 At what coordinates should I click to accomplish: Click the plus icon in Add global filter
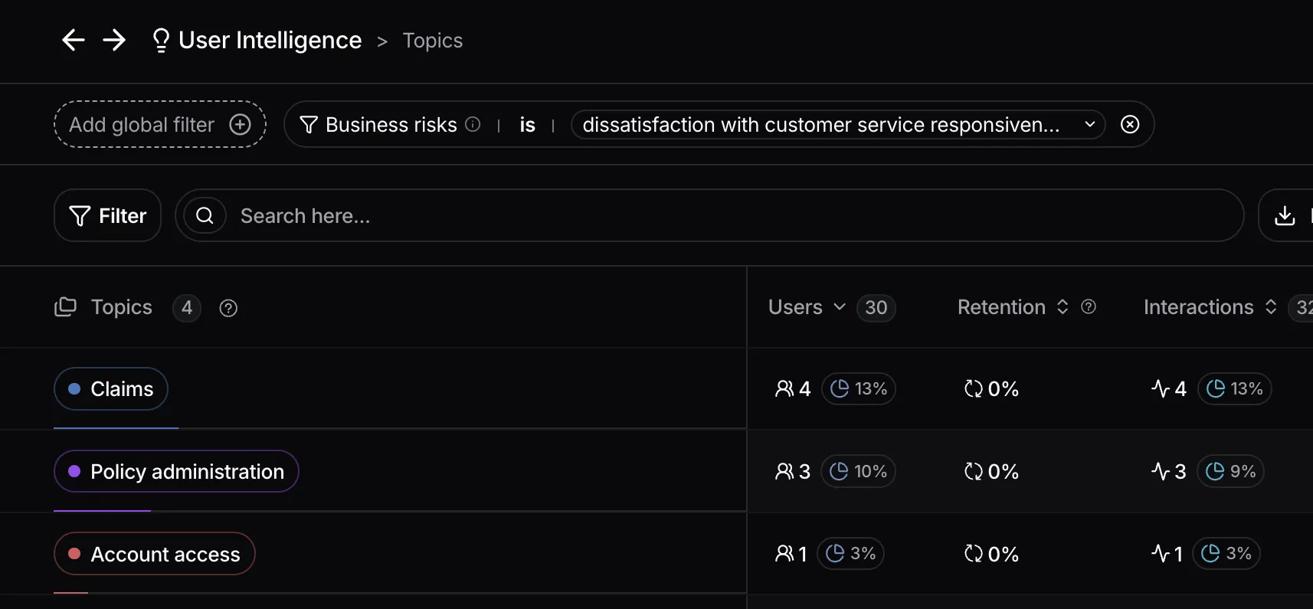pos(240,124)
